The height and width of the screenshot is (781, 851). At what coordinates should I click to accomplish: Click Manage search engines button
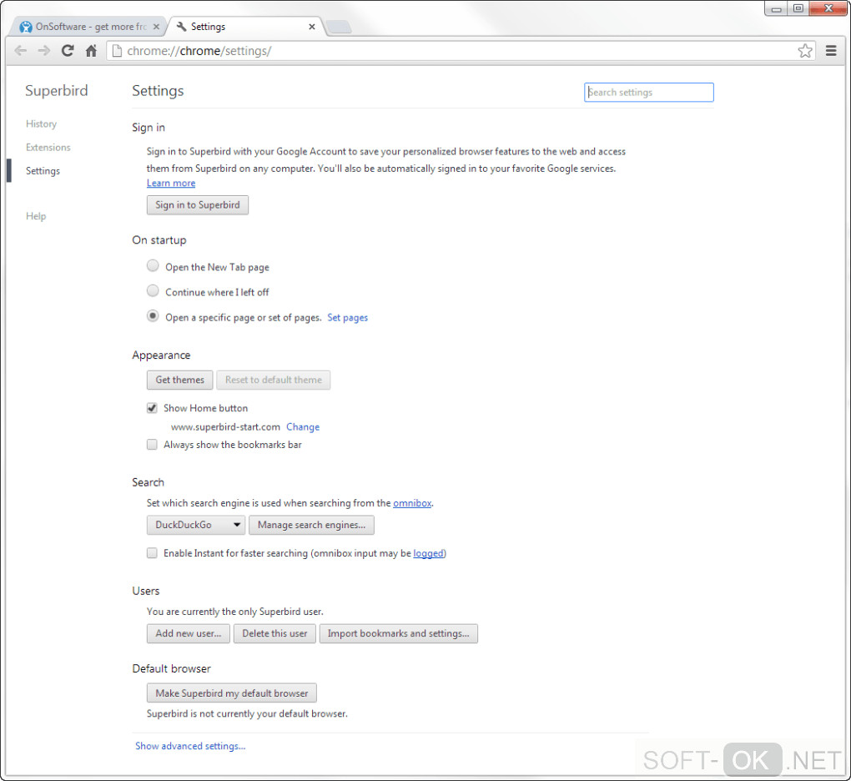[311, 525]
